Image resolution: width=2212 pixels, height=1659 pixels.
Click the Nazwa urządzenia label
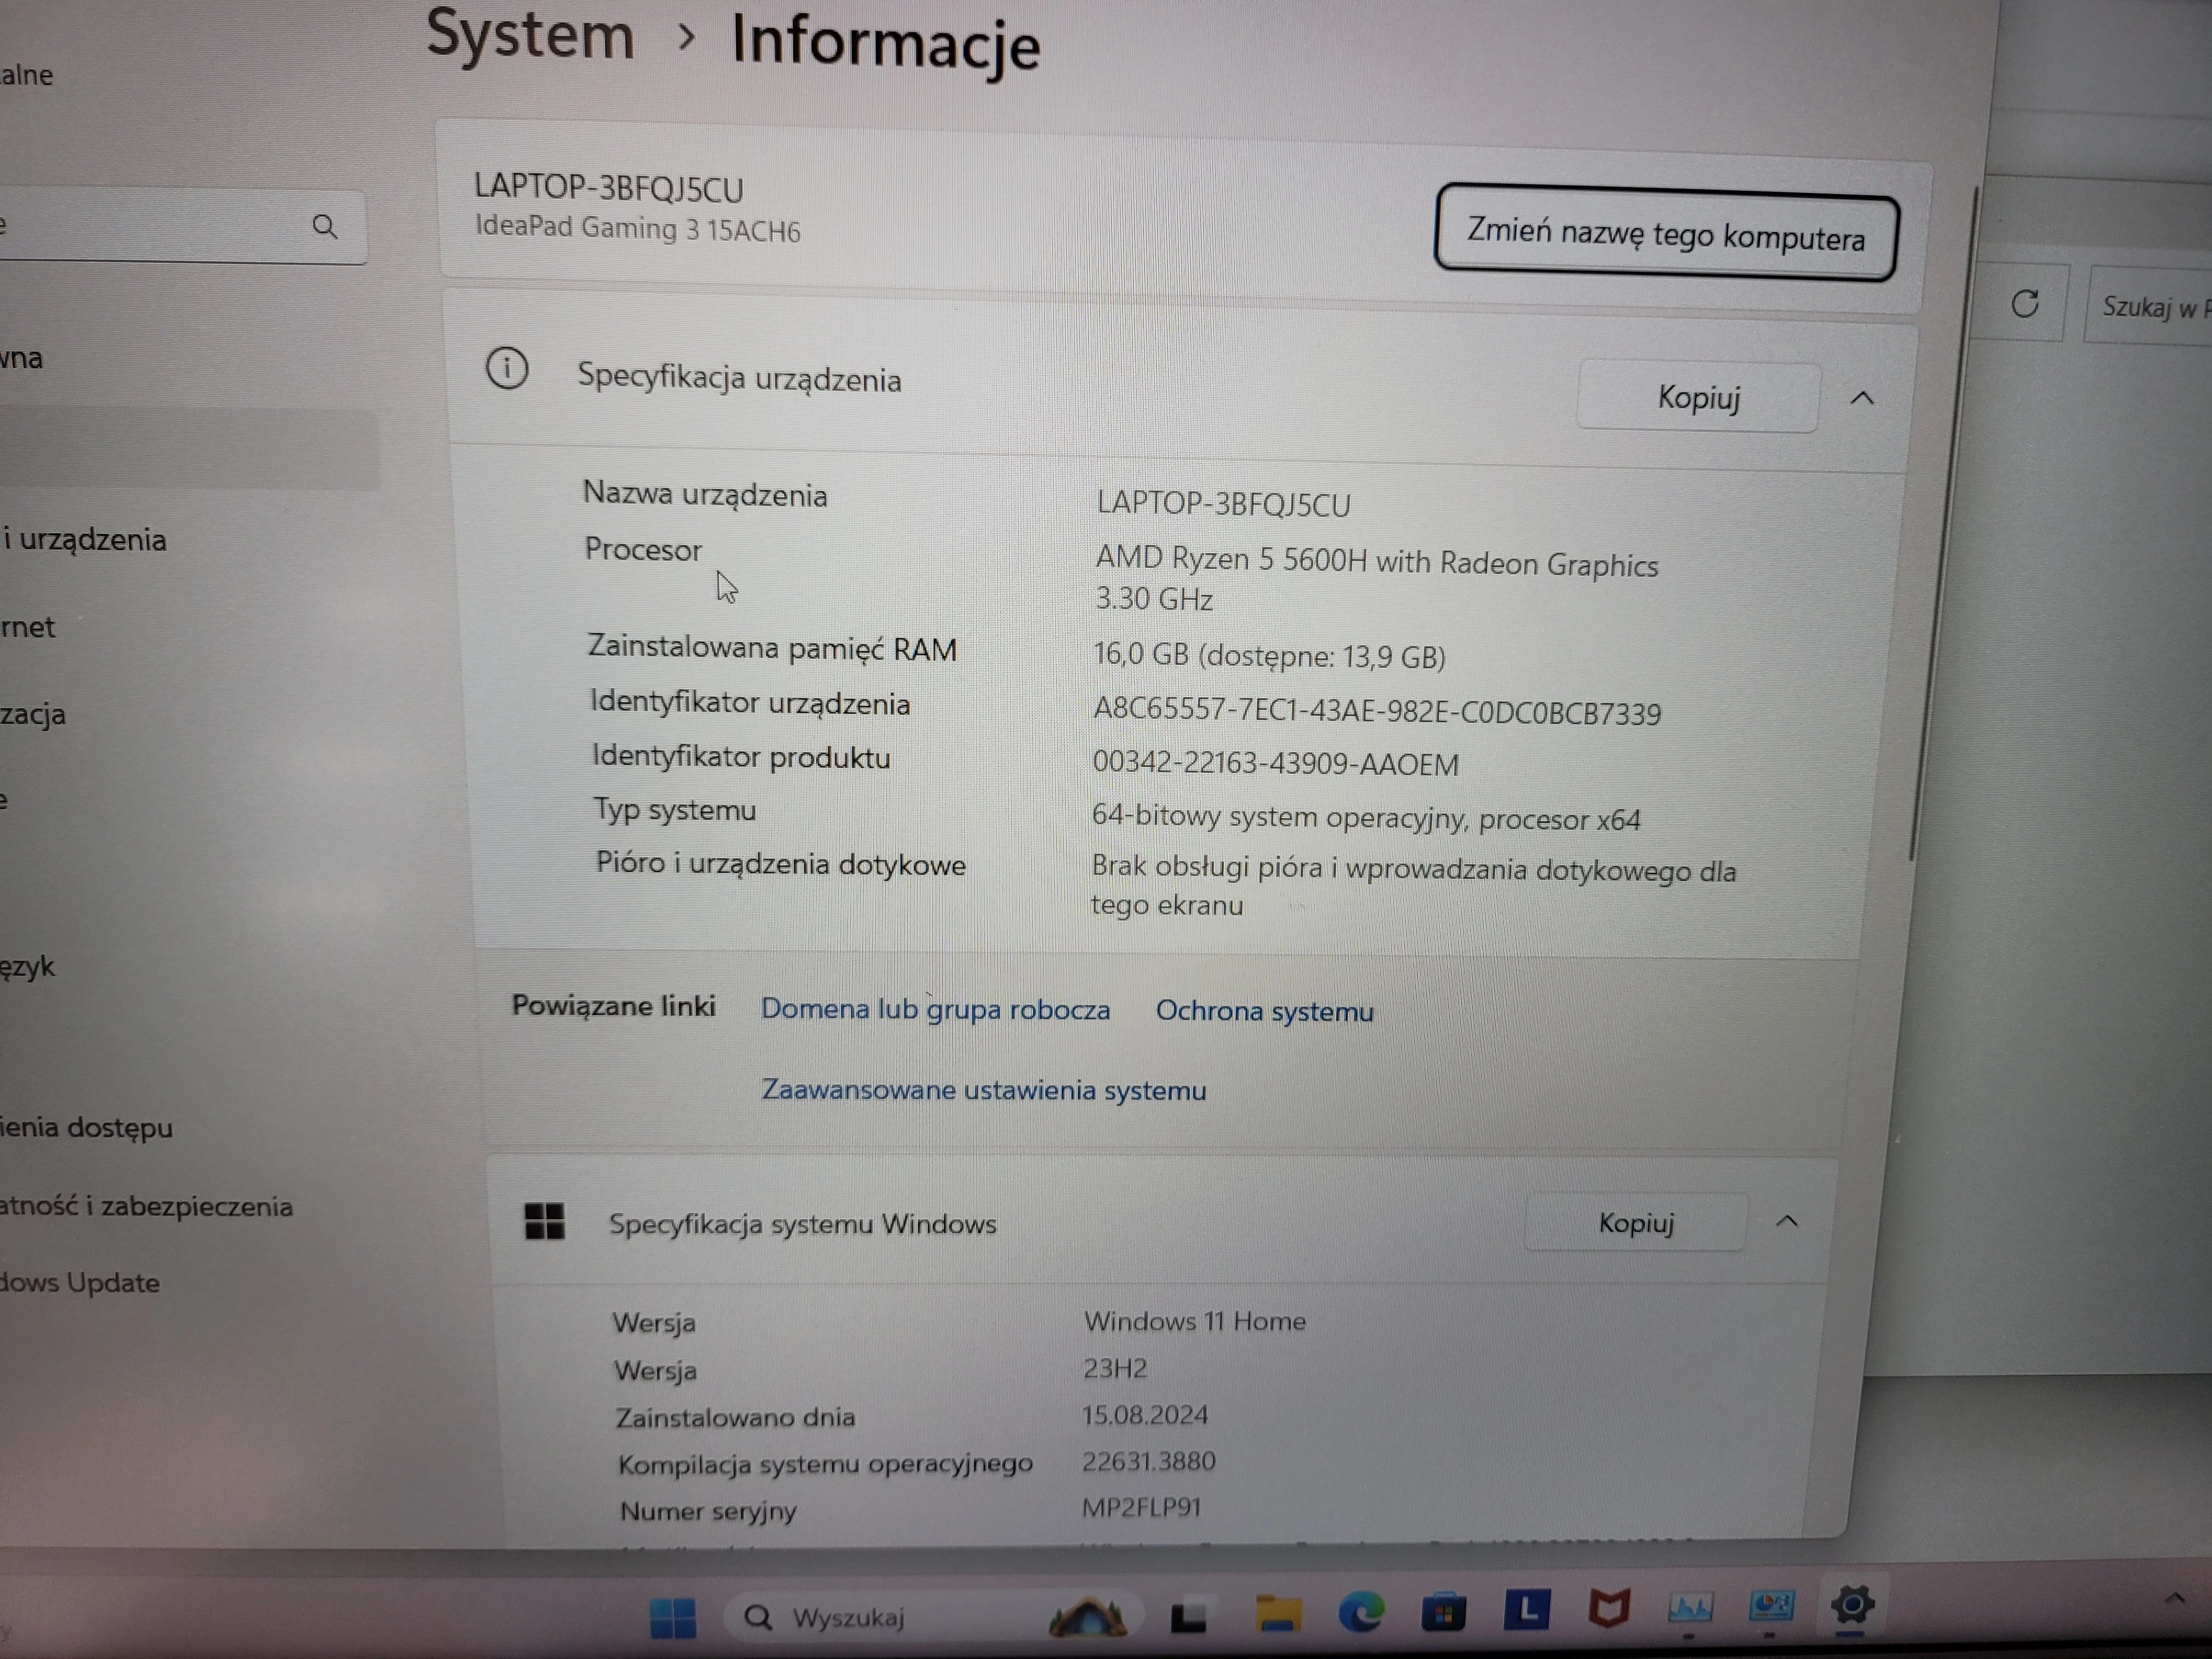pos(705,494)
